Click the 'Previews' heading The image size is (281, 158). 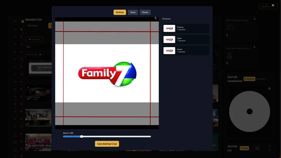click(166, 19)
